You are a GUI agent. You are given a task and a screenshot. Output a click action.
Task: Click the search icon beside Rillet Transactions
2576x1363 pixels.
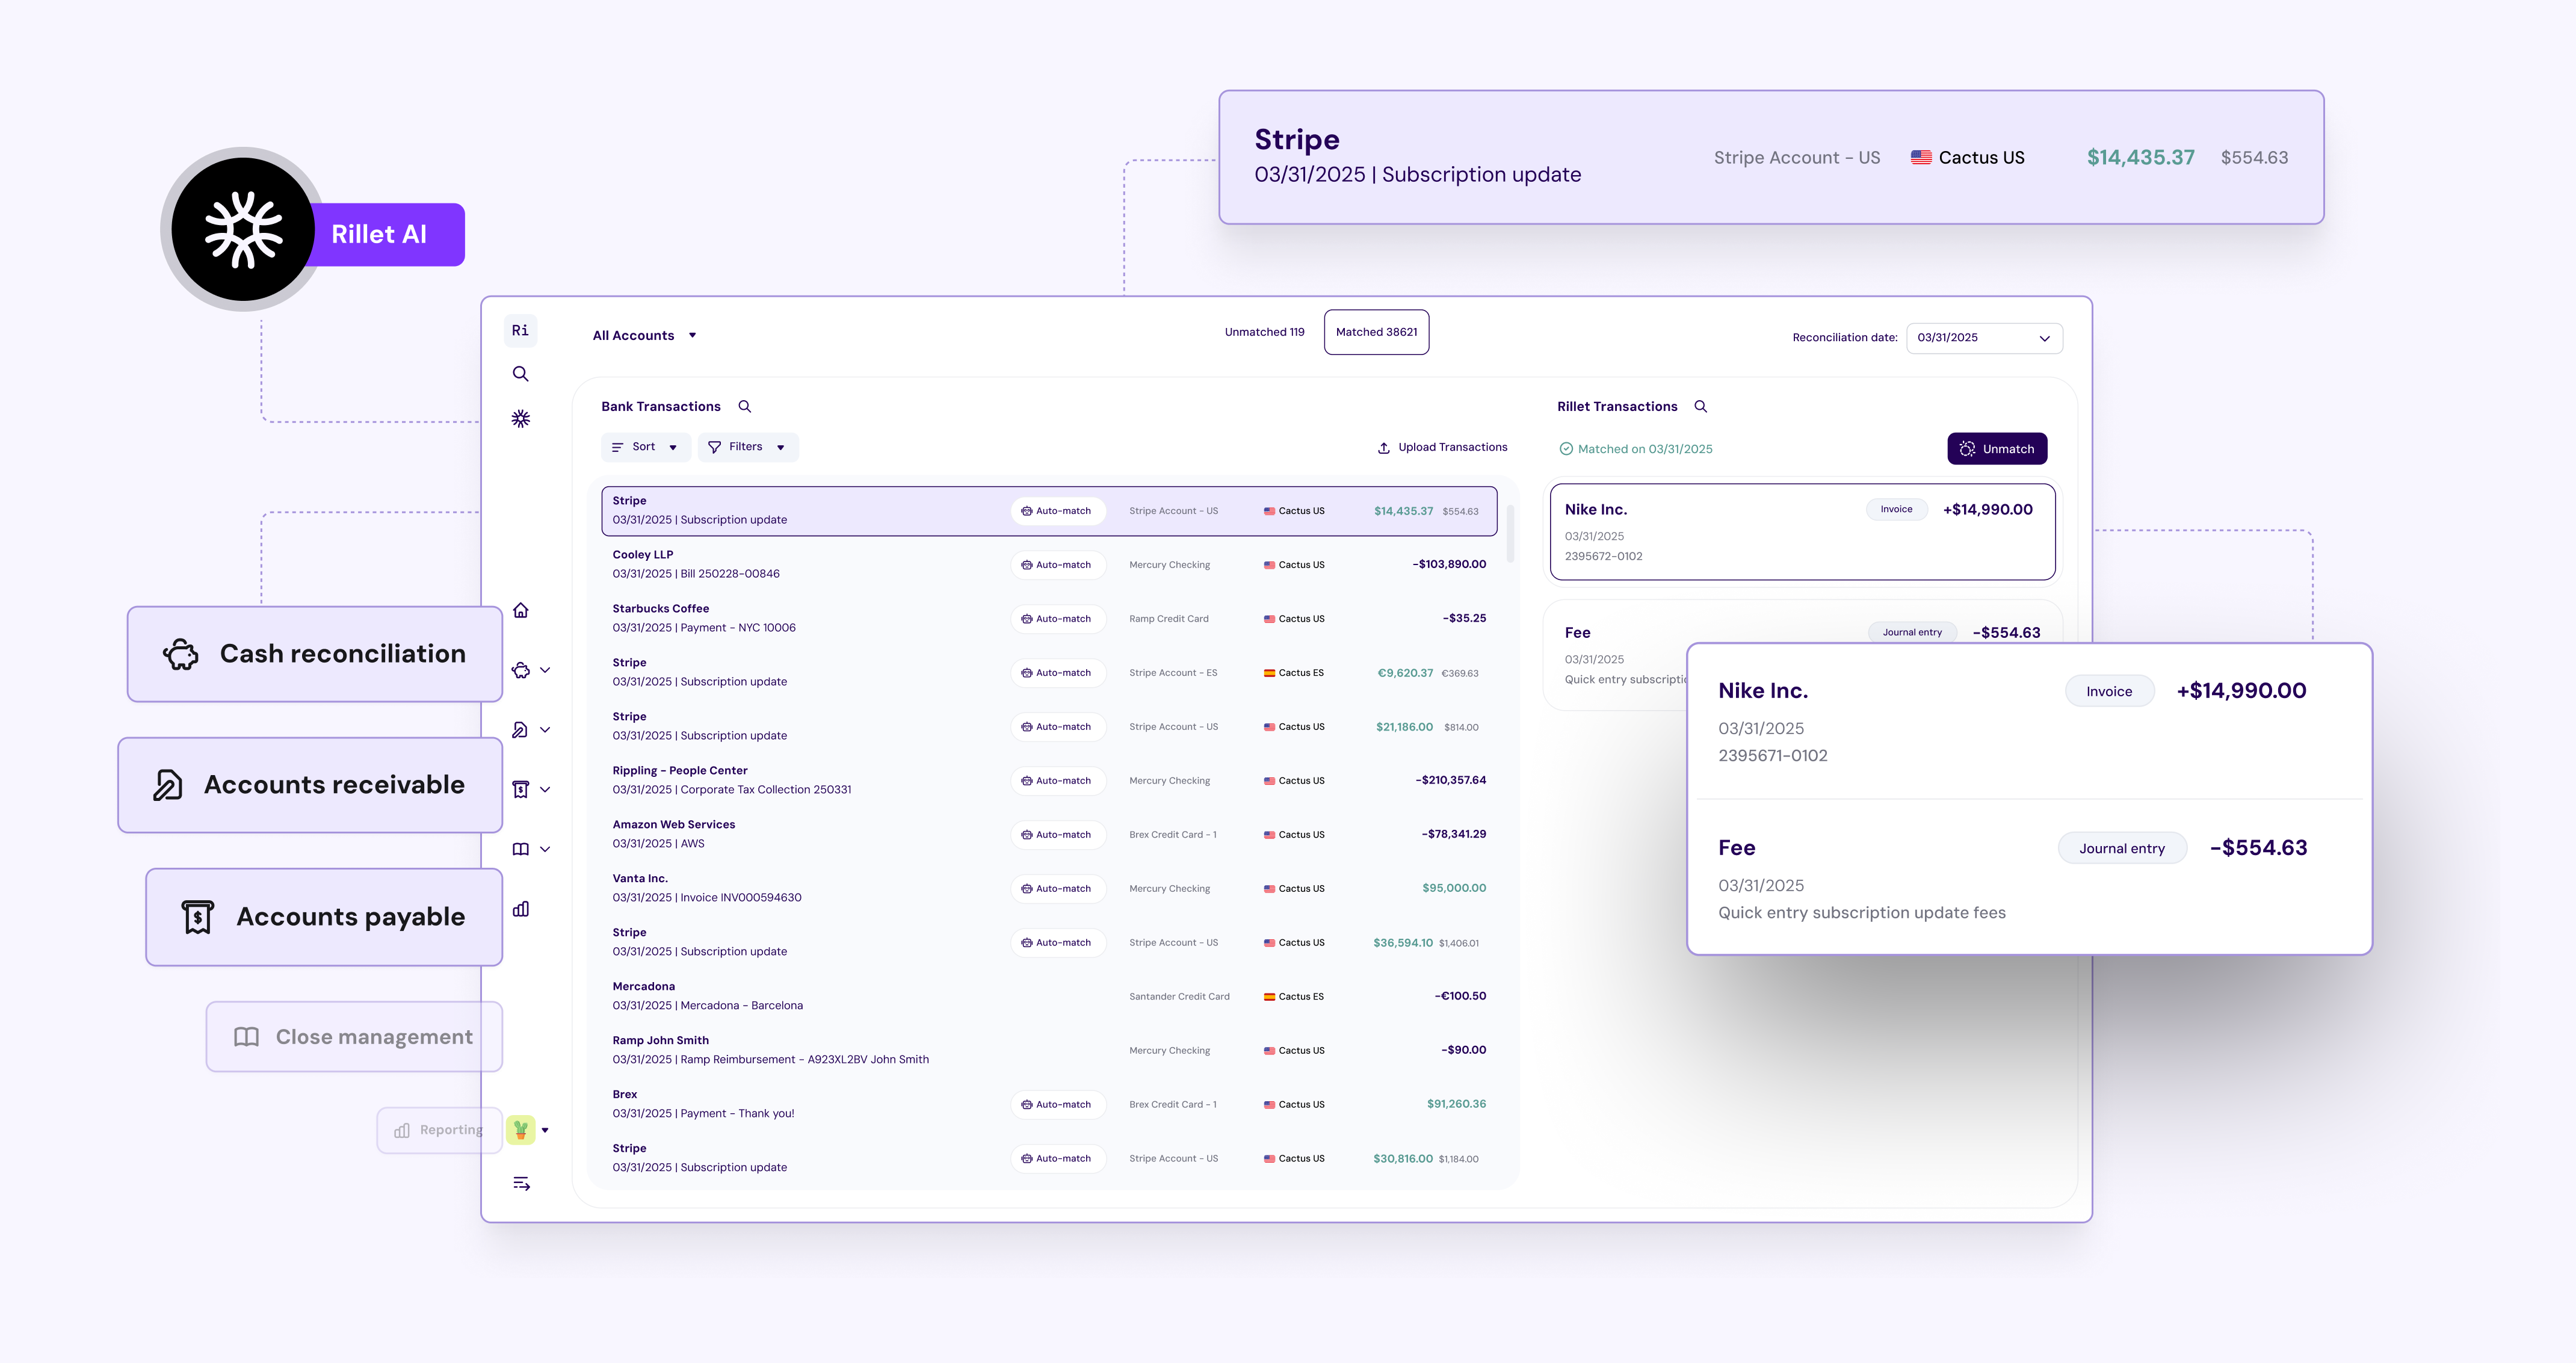coord(1700,407)
